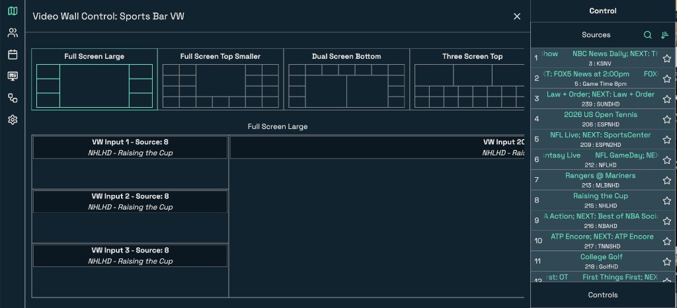Open the Controls section at bottom
Screen dimensions: 677x308
coord(603,295)
